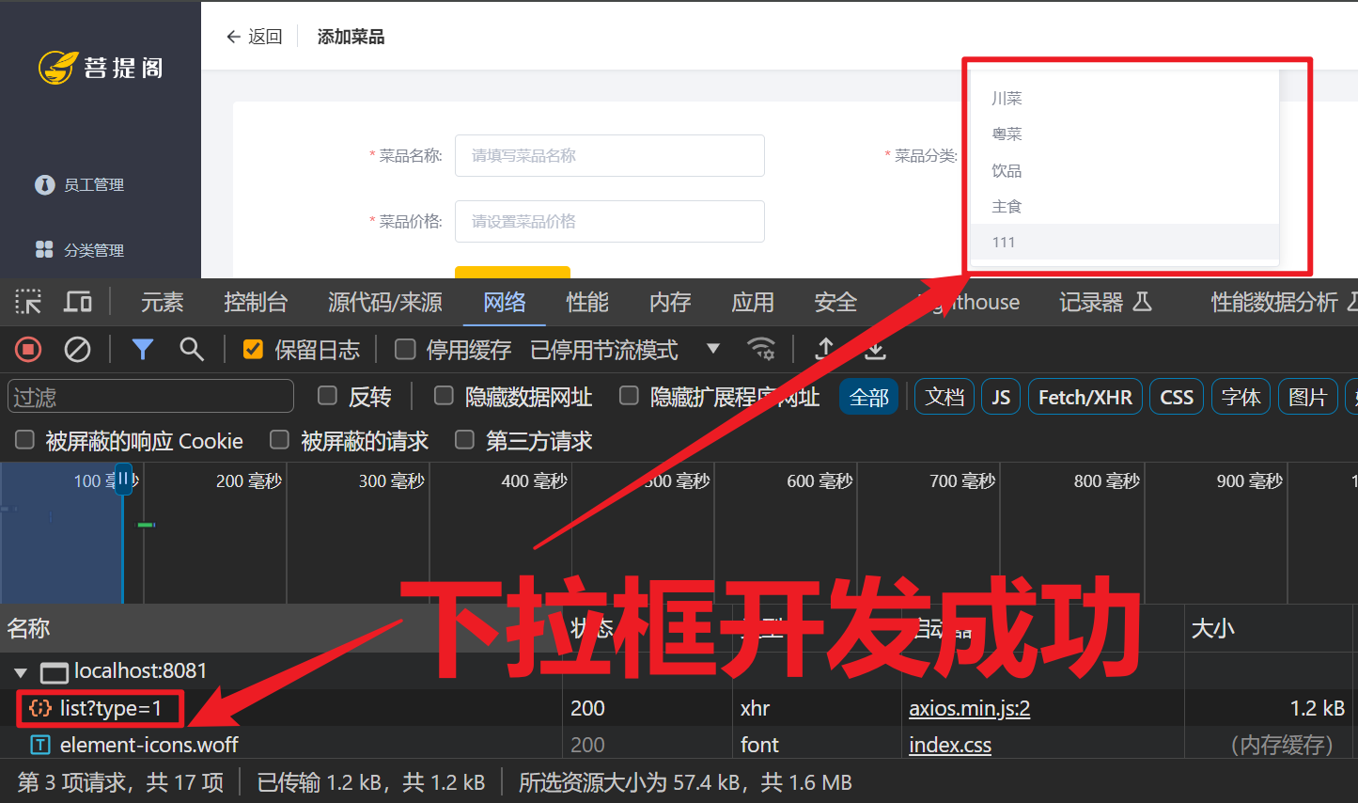Click the 菩提阁 logo
Screen dimensions: 1358x803
pos(101,68)
